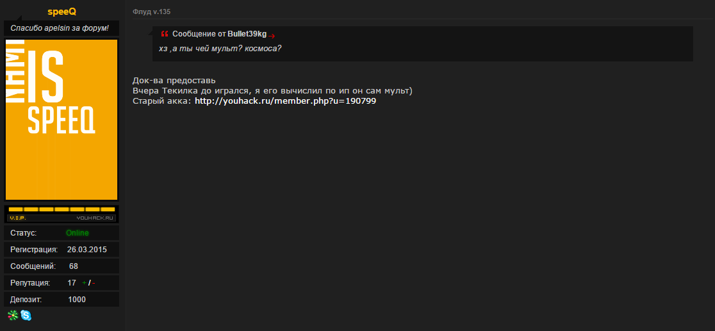
Task: Add reputation with the green plus
Action: [84, 283]
